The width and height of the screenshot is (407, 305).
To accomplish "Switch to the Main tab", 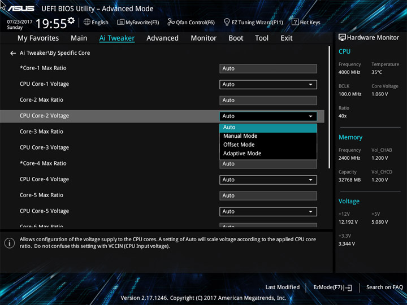I will tap(79, 38).
